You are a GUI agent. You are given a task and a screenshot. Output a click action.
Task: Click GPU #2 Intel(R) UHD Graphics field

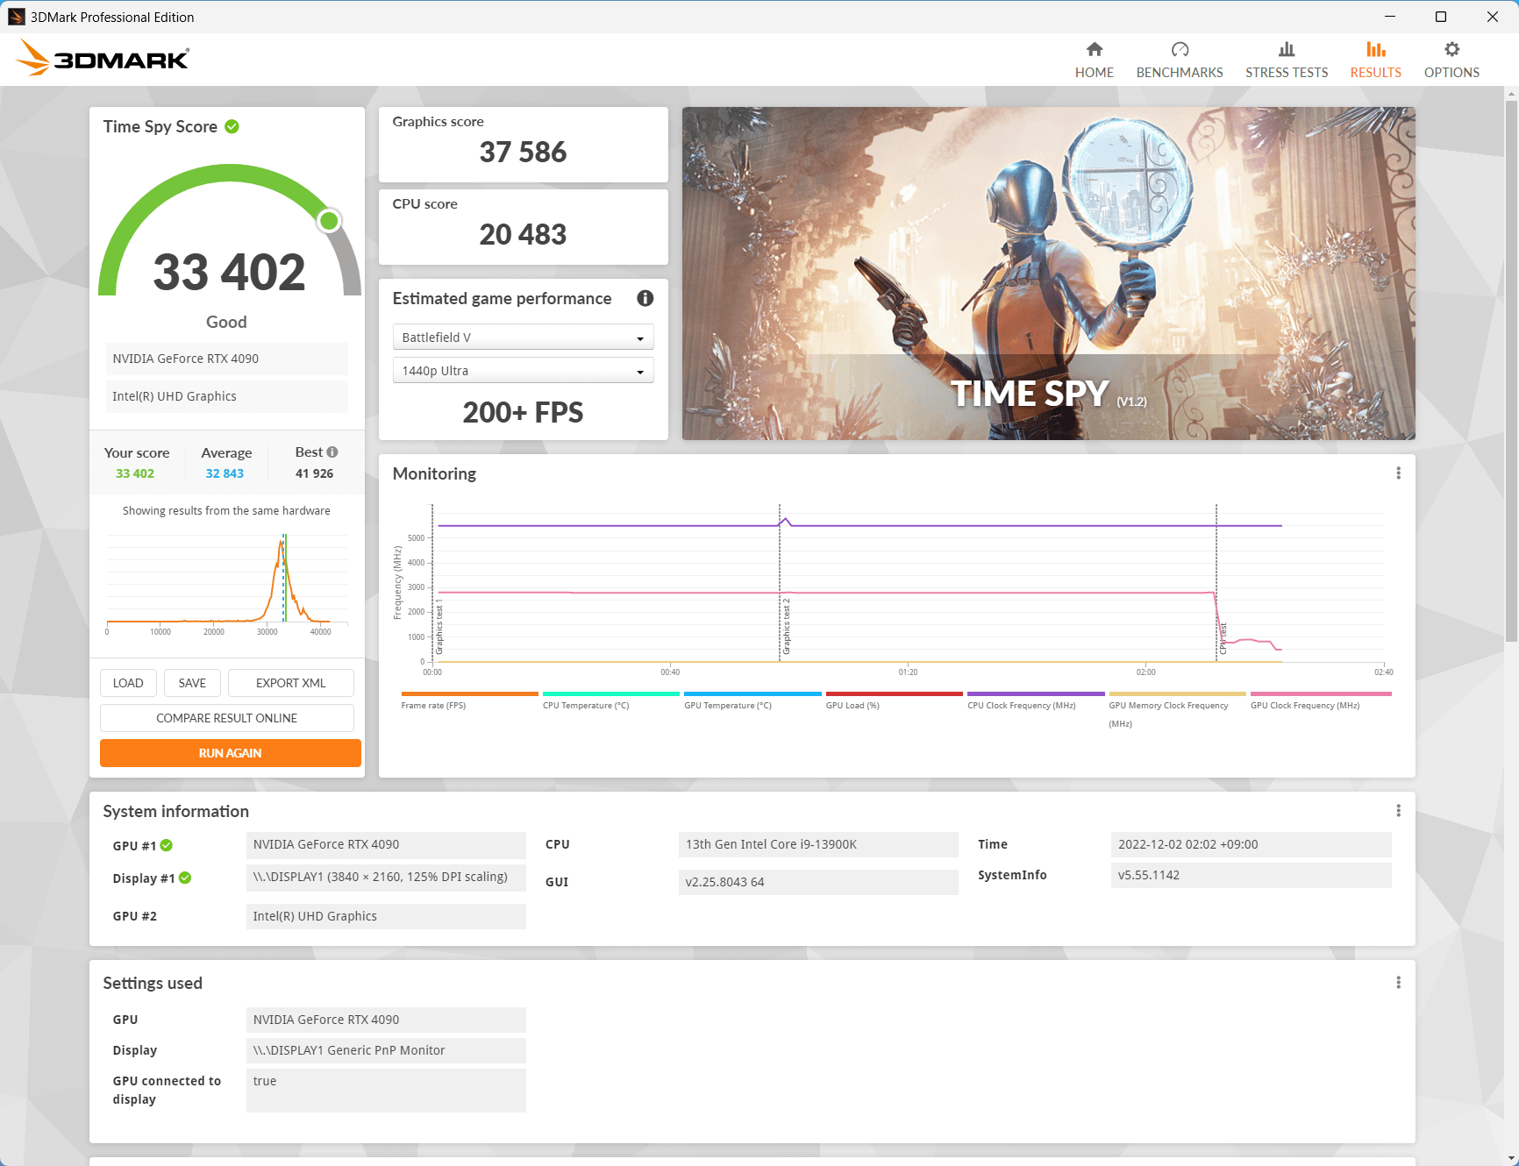pyautogui.click(x=386, y=916)
